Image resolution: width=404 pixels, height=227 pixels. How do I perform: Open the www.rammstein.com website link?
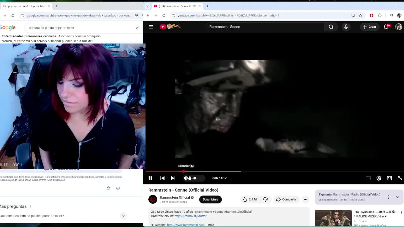coord(186,225)
